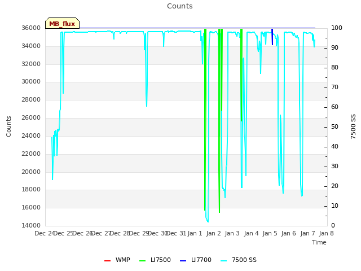Click the chart title 'Counts'

(180, 6)
